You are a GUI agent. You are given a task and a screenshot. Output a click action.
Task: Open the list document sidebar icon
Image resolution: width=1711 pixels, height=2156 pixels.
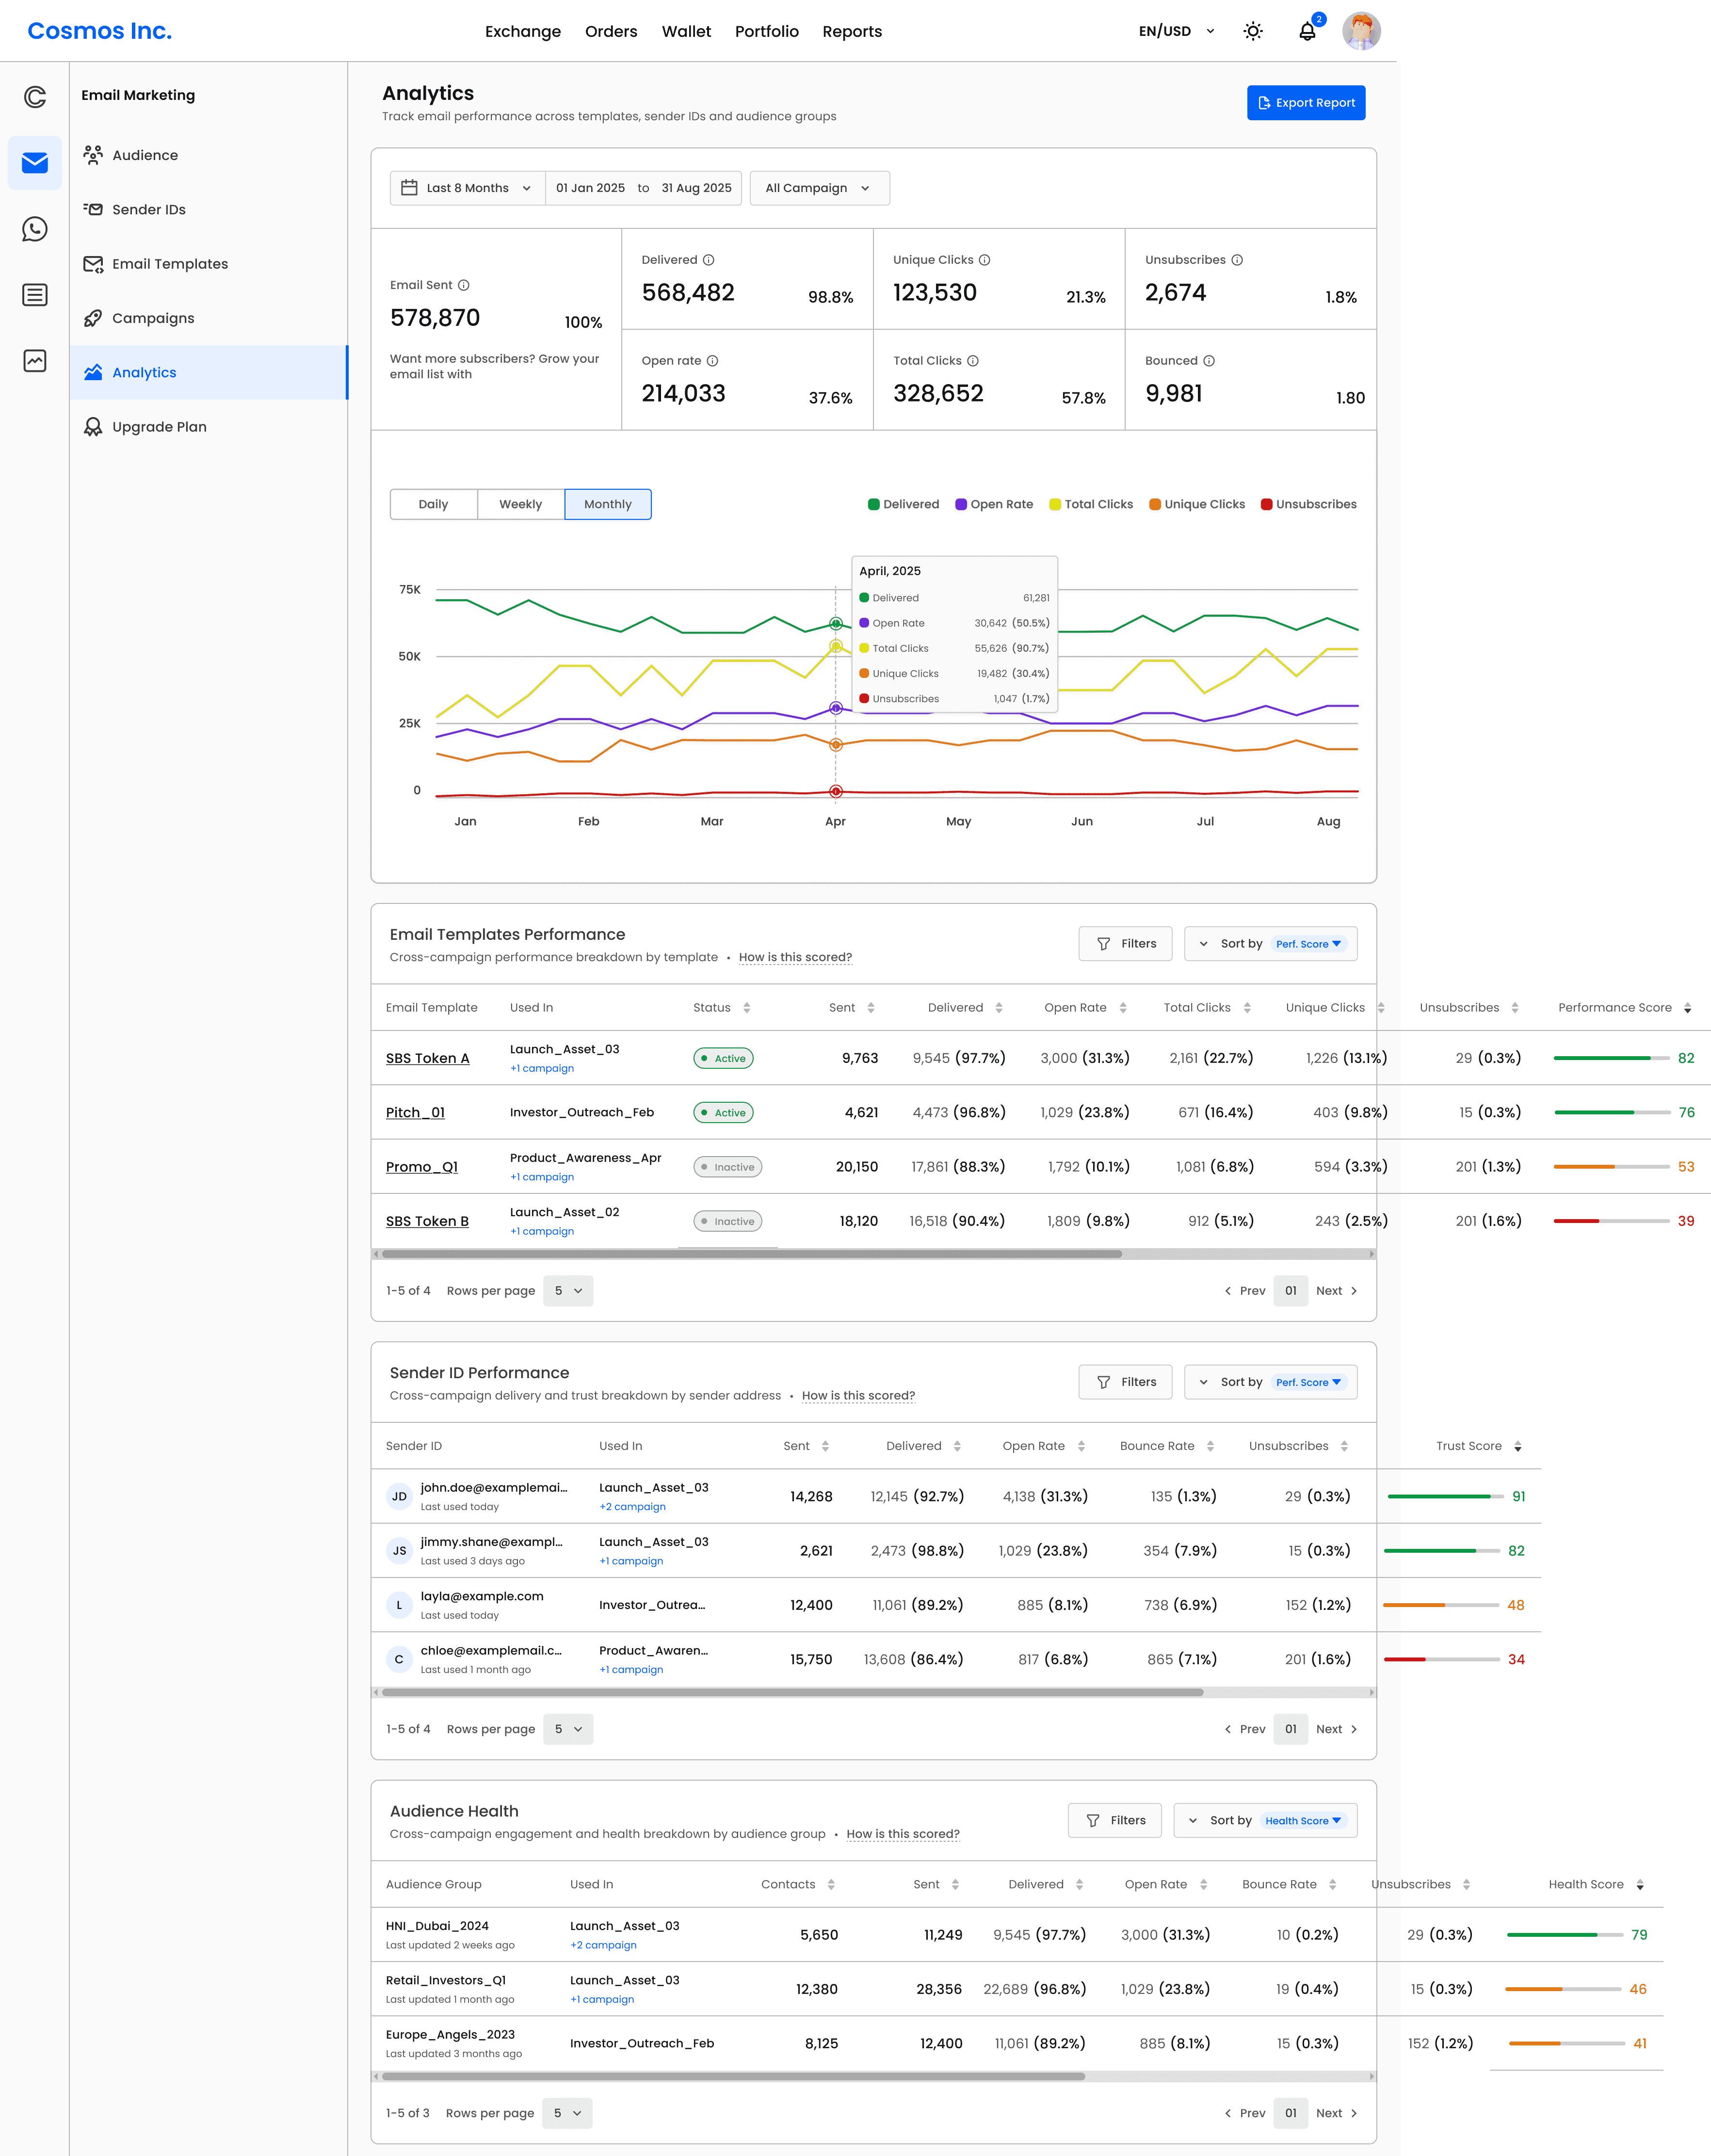[35, 295]
